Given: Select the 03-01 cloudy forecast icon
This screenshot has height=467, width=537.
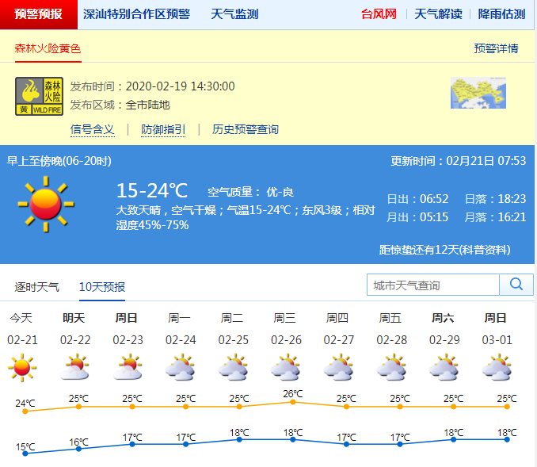Looking at the screenshot, I should (496, 367).
